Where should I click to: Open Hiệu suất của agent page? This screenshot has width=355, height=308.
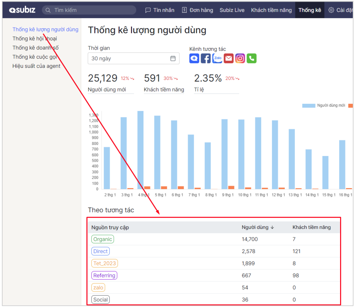point(36,66)
